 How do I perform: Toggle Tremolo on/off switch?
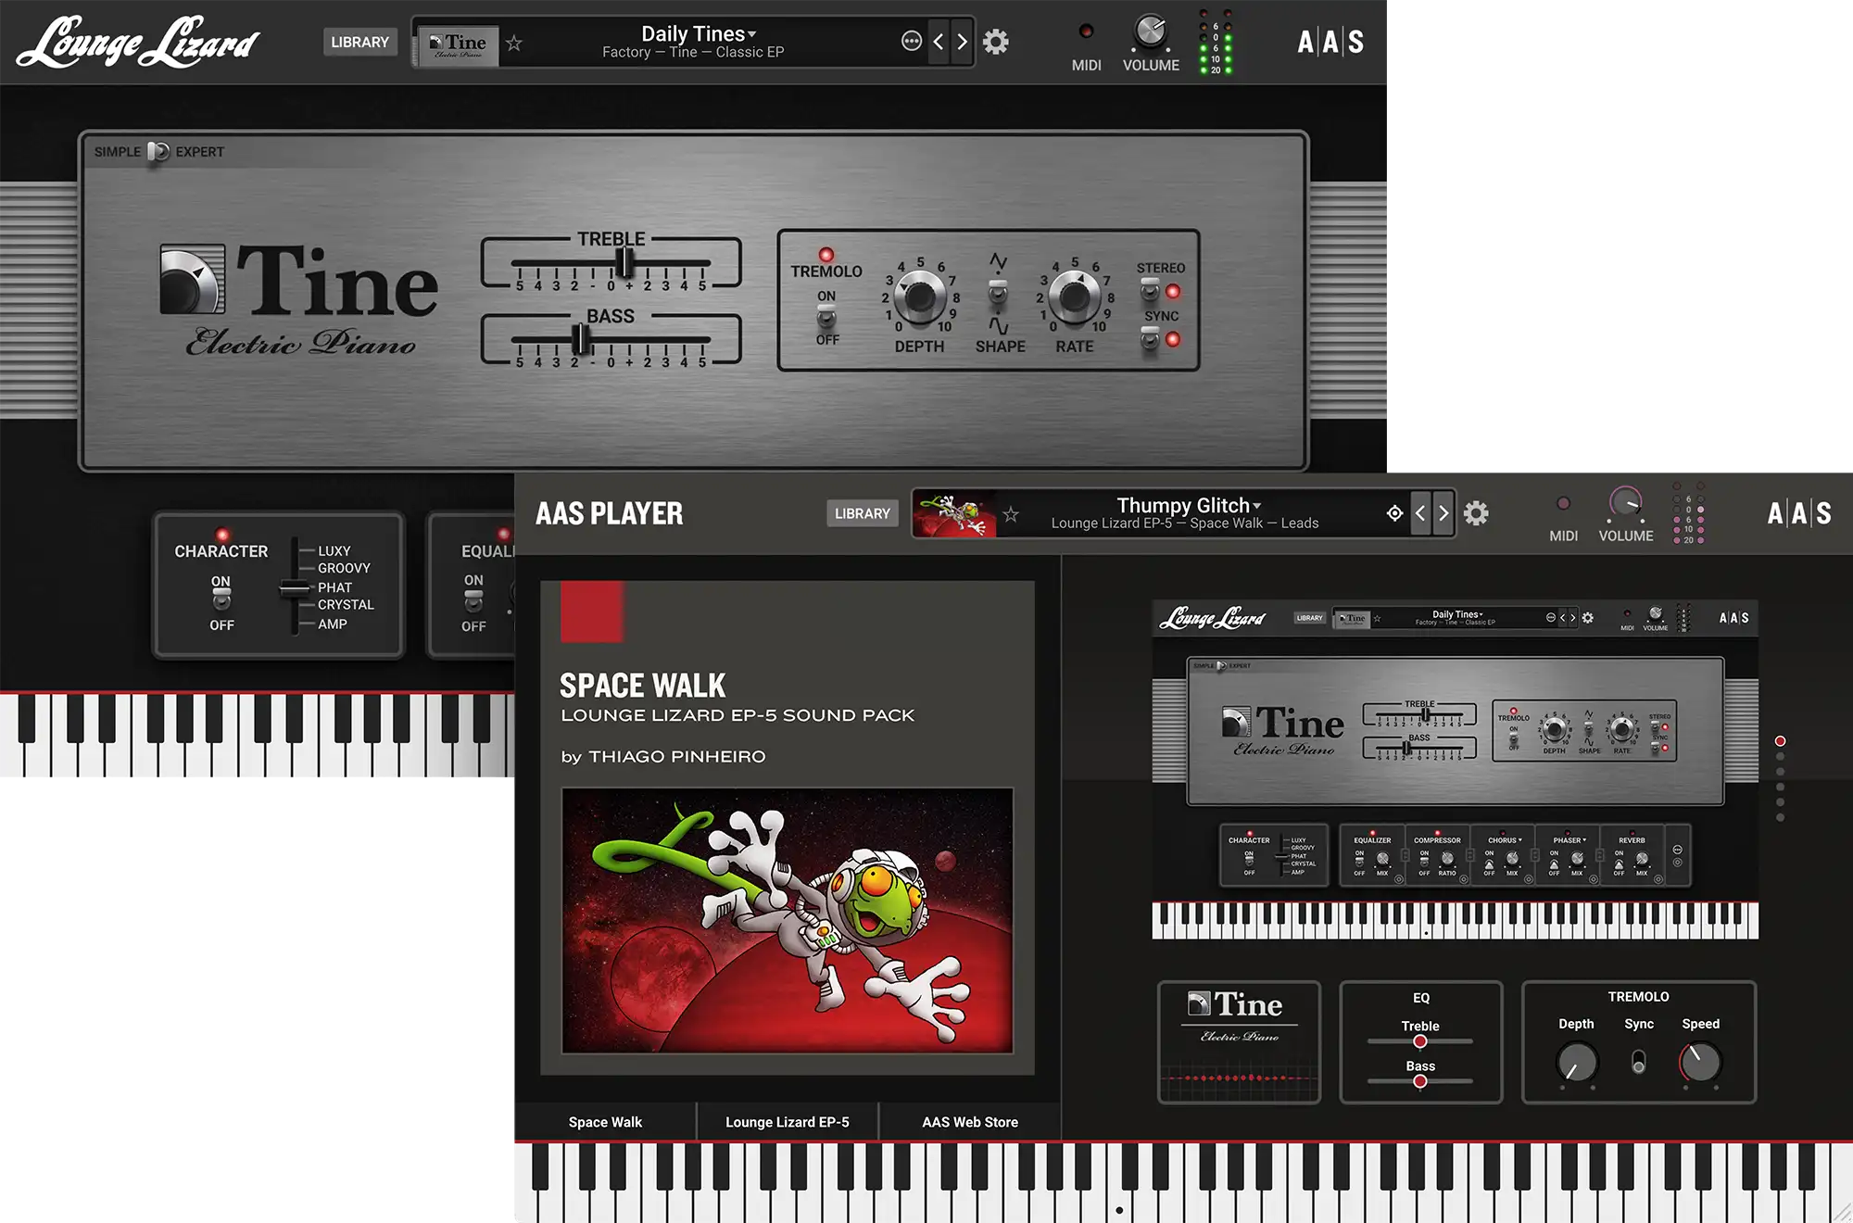coord(826,318)
